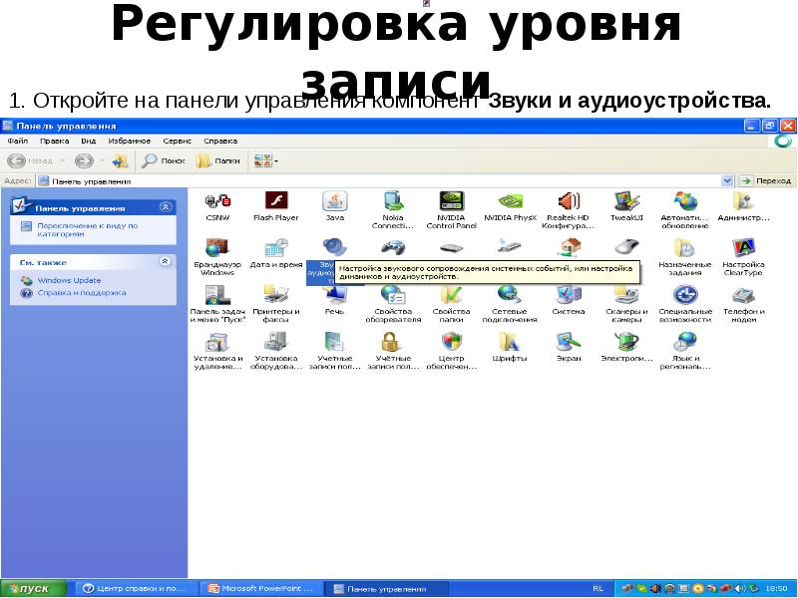Open the Views dropdown in toolbar

(x=266, y=161)
